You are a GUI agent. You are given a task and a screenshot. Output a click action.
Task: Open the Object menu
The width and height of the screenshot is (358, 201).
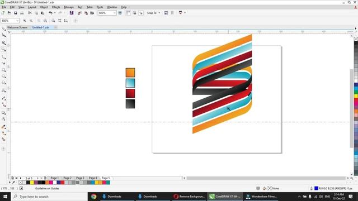(44, 7)
